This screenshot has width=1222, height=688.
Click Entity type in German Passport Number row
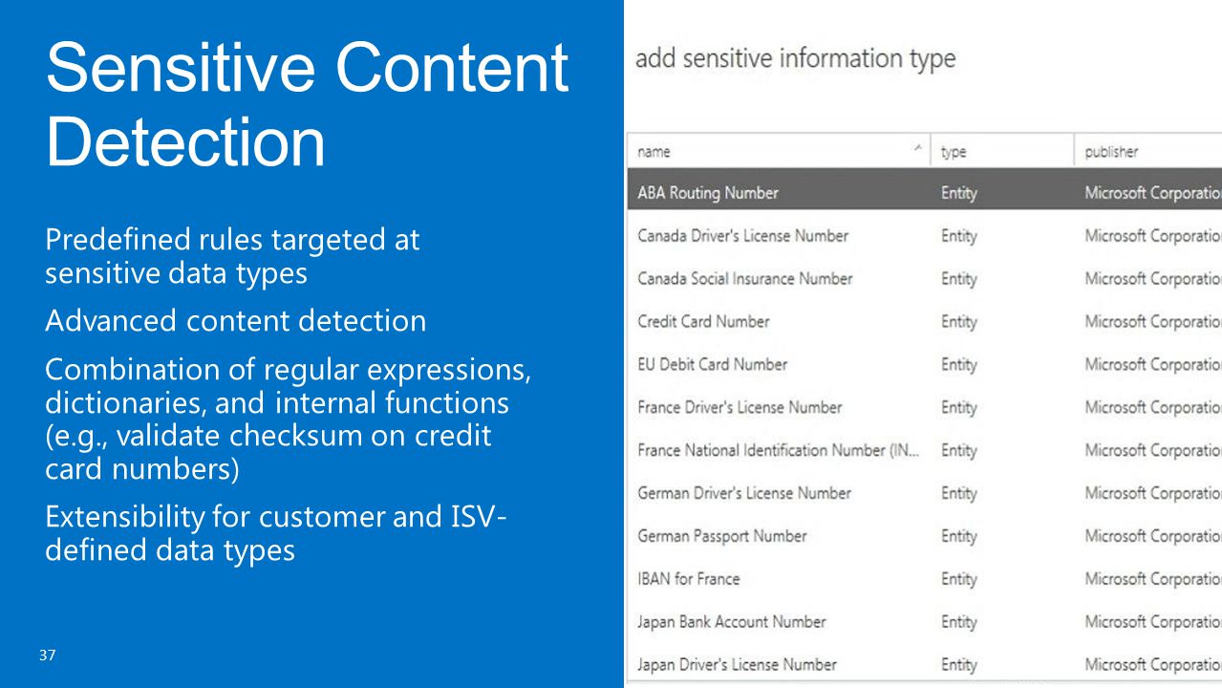tap(958, 536)
